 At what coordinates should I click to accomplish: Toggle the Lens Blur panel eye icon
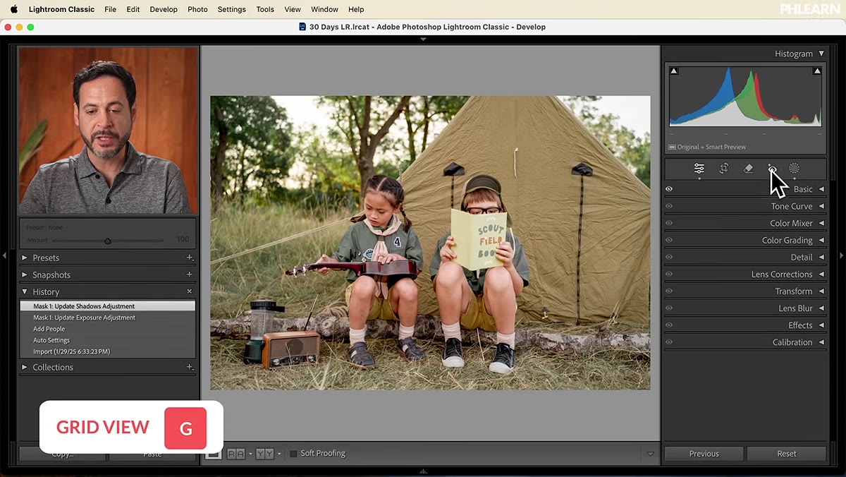tap(669, 308)
